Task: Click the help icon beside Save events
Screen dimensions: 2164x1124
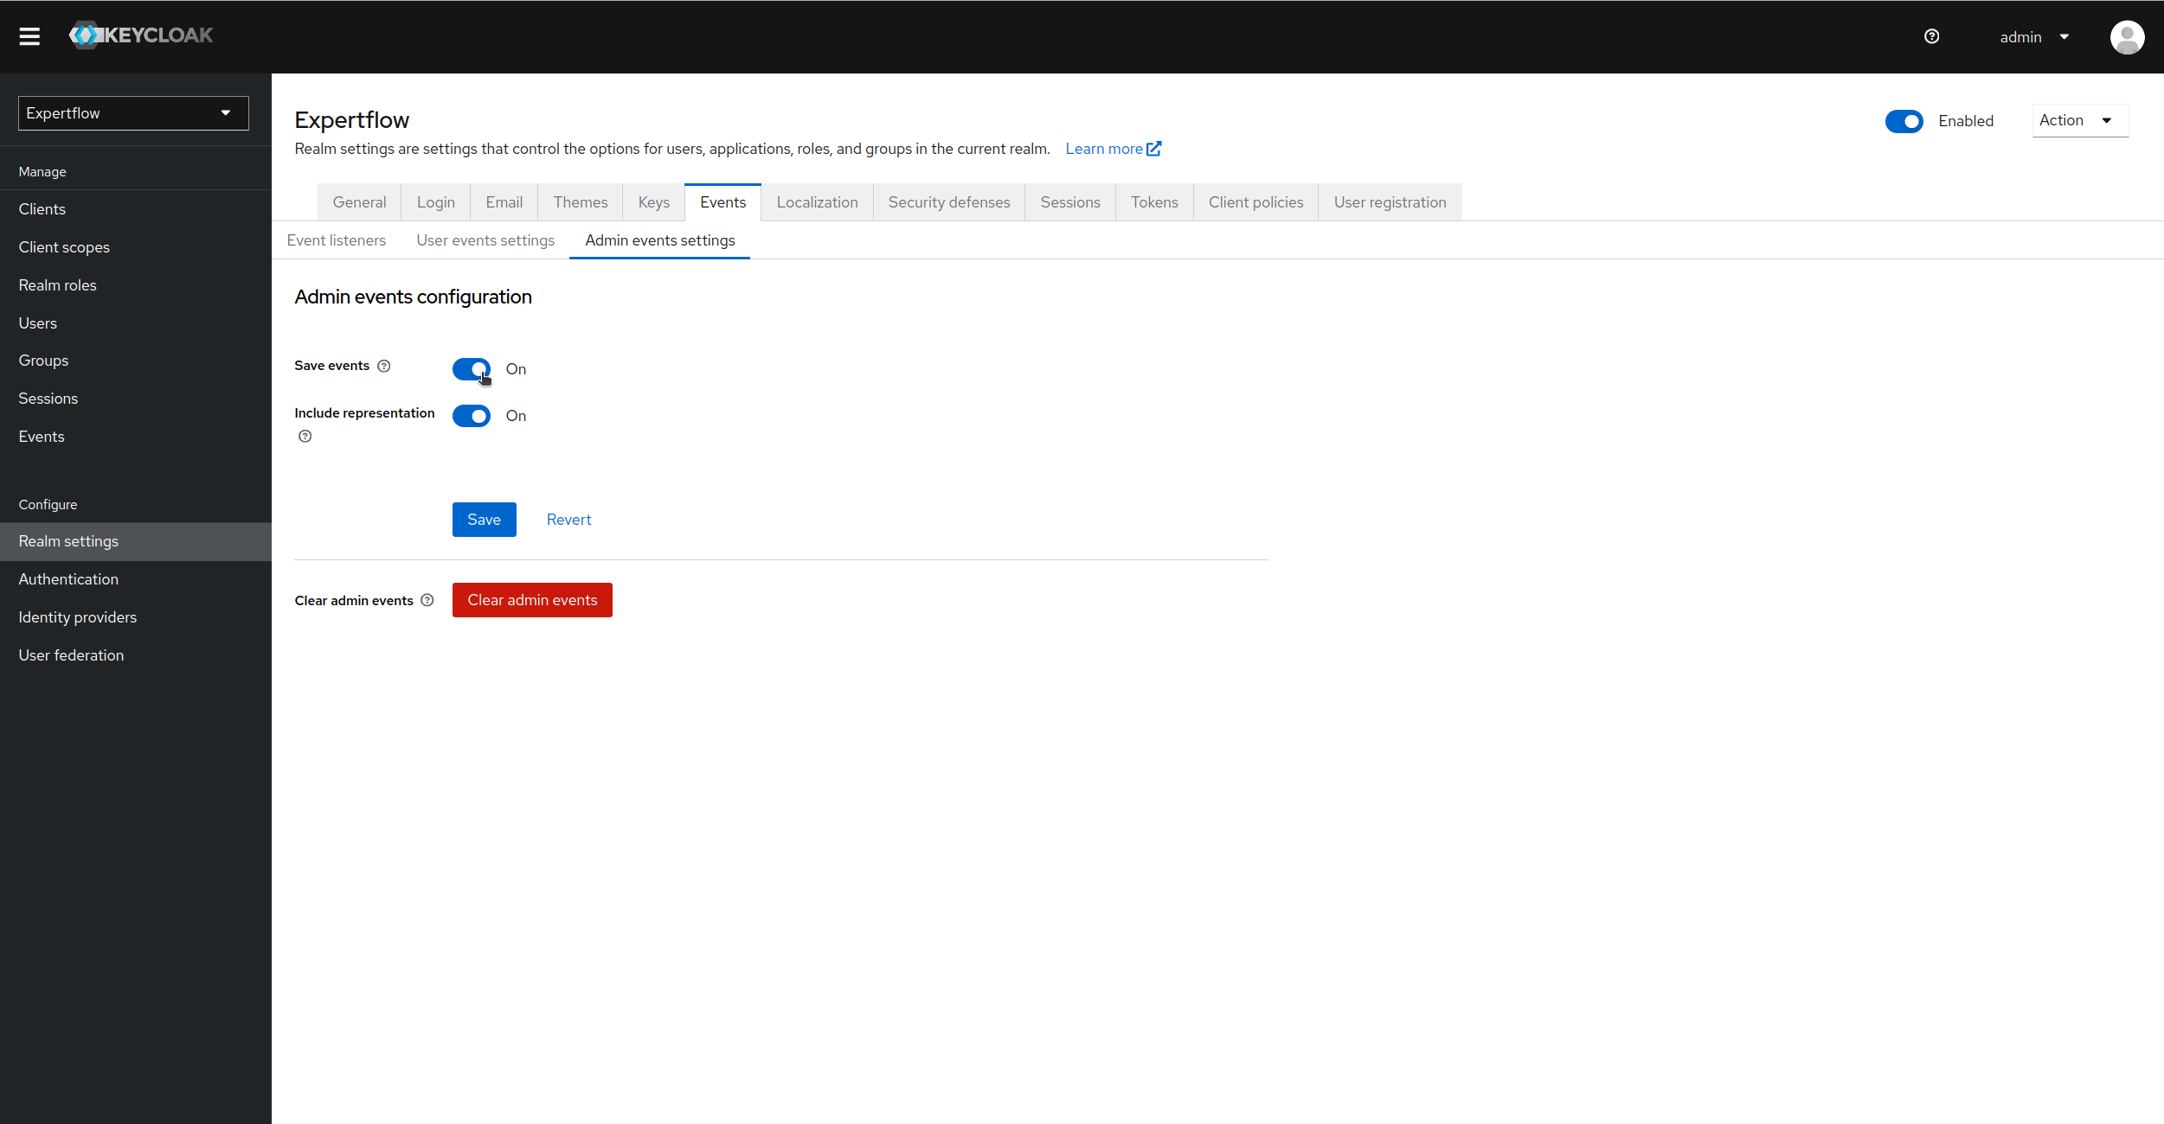Action: (x=384, y=366)
